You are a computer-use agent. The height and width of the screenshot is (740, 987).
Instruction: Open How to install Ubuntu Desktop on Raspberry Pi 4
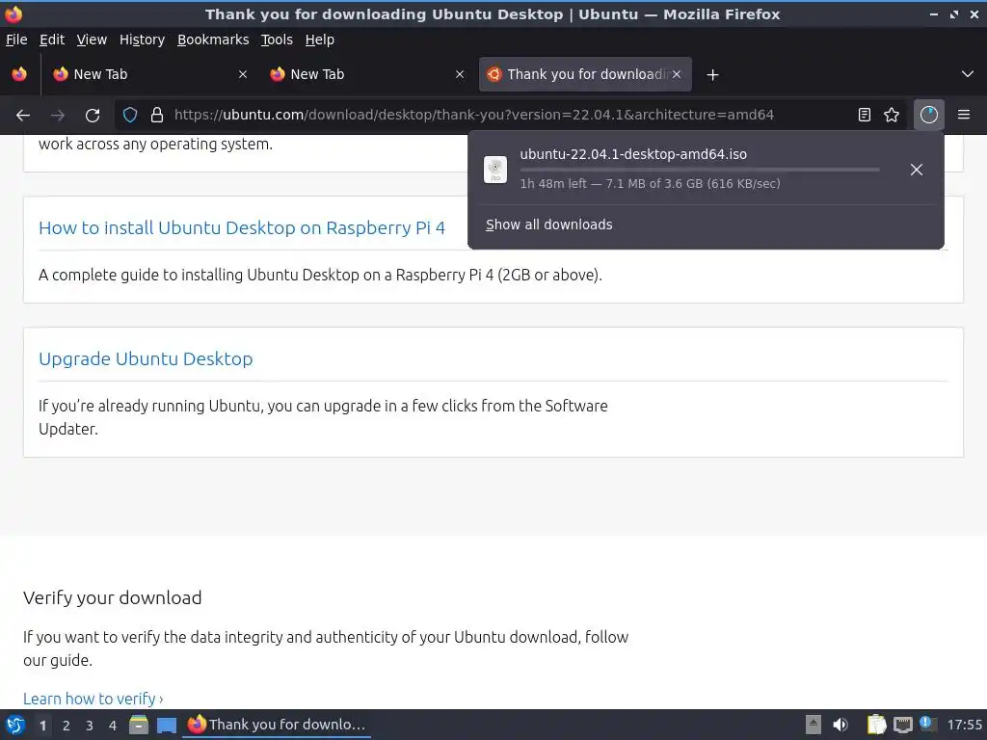[x=242, y=227]
